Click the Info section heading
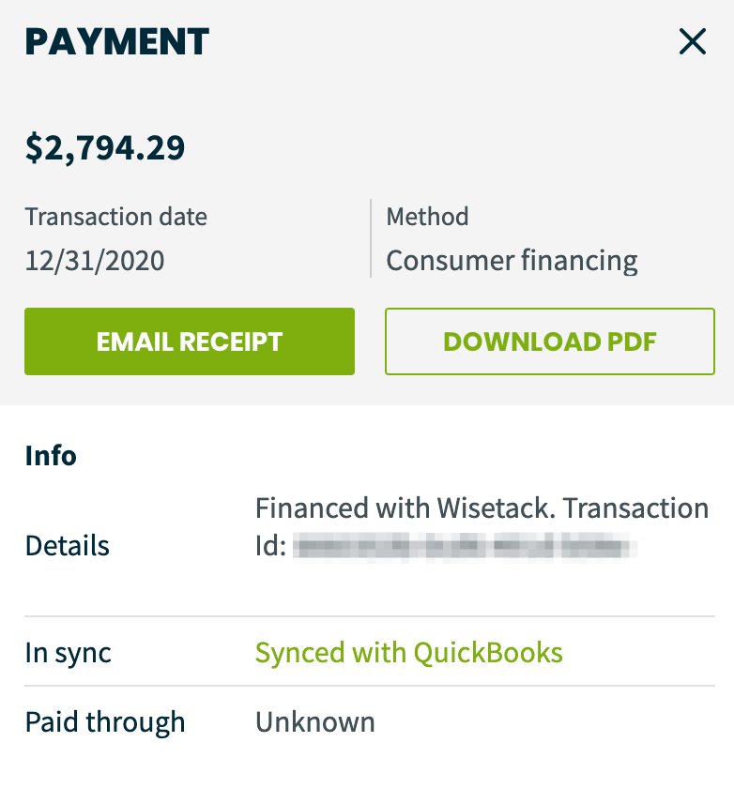 51,456
